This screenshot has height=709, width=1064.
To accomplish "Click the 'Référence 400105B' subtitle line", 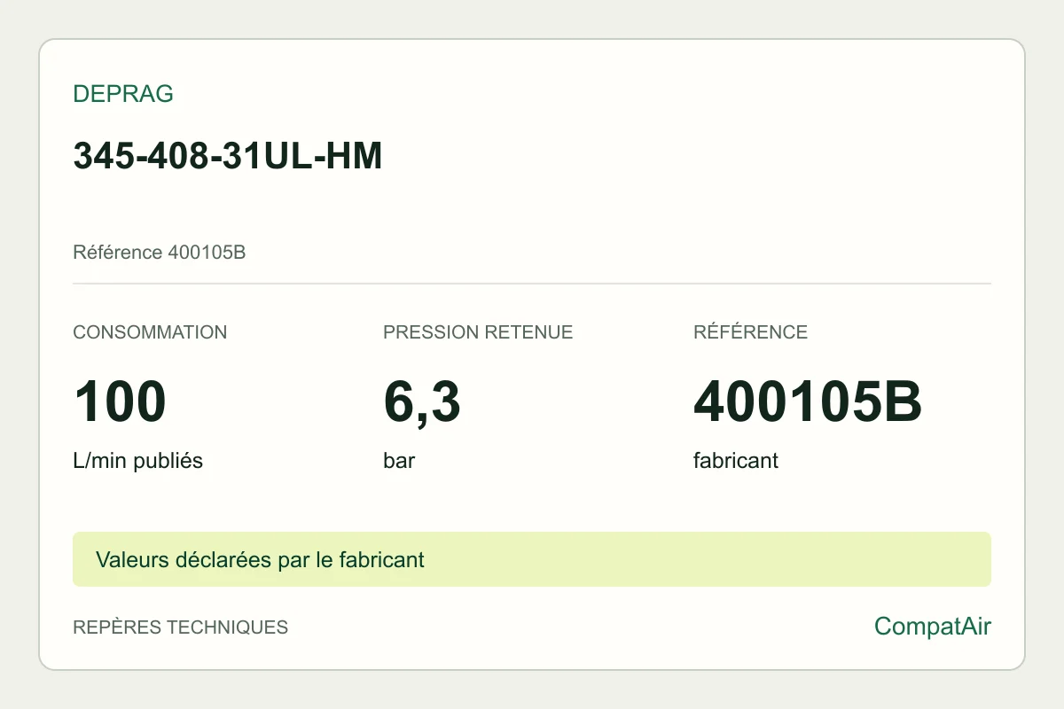I will (159, 253).
